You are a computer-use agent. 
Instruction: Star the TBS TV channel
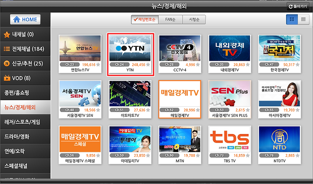pos(247,155)
